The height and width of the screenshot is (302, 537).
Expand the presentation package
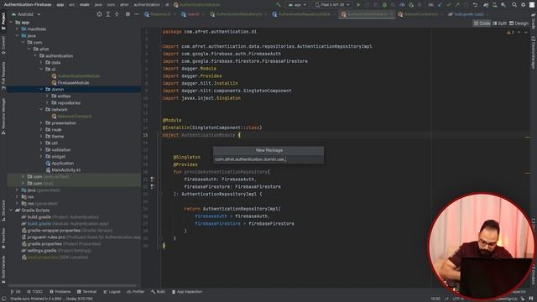(x=41, y=123)
